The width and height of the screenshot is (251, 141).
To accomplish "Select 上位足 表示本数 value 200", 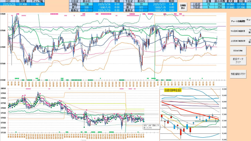I will point(220,4).
